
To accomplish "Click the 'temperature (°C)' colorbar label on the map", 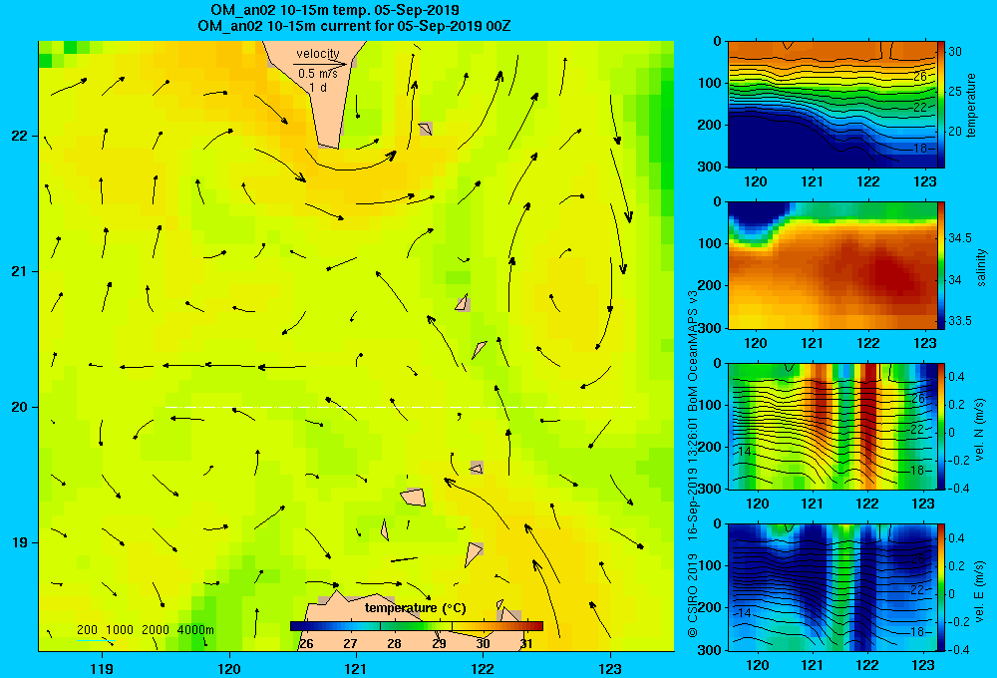I will (x=415, y=608).
